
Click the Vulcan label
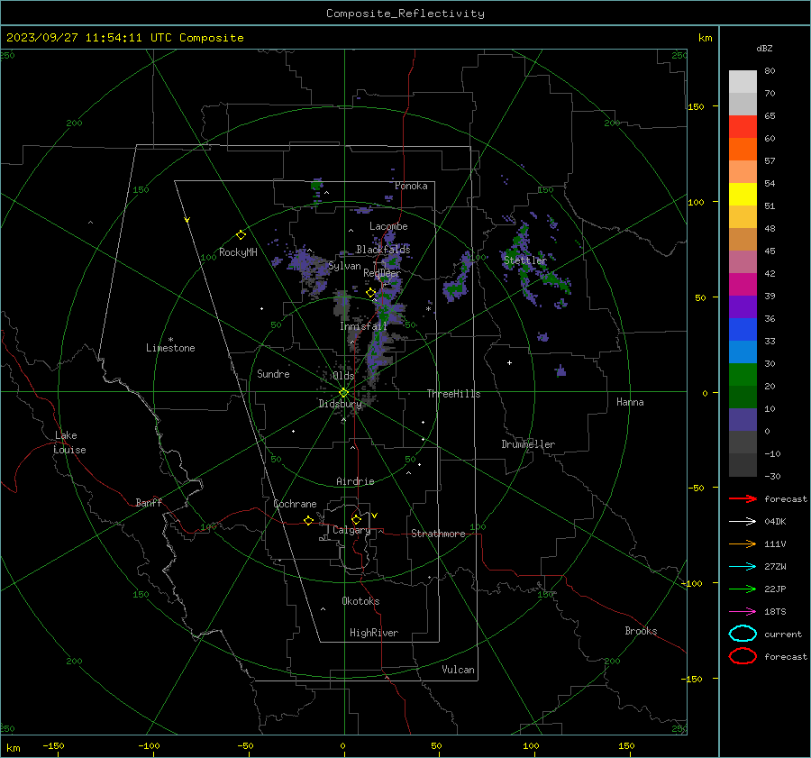click(x=458, y=670)
